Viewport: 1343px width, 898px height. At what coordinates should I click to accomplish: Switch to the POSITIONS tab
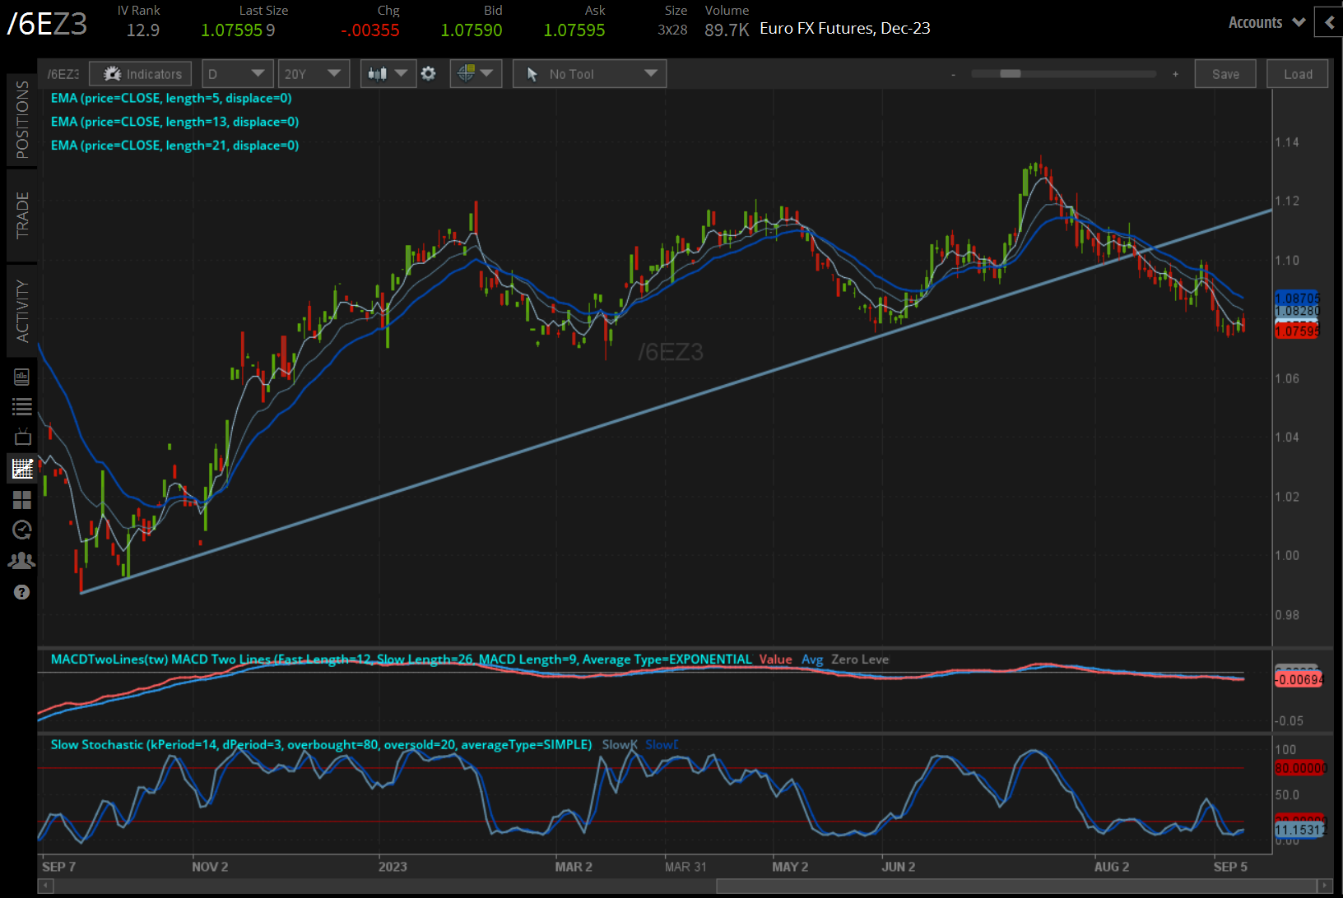pyautogui.click(x=22, y=120)
